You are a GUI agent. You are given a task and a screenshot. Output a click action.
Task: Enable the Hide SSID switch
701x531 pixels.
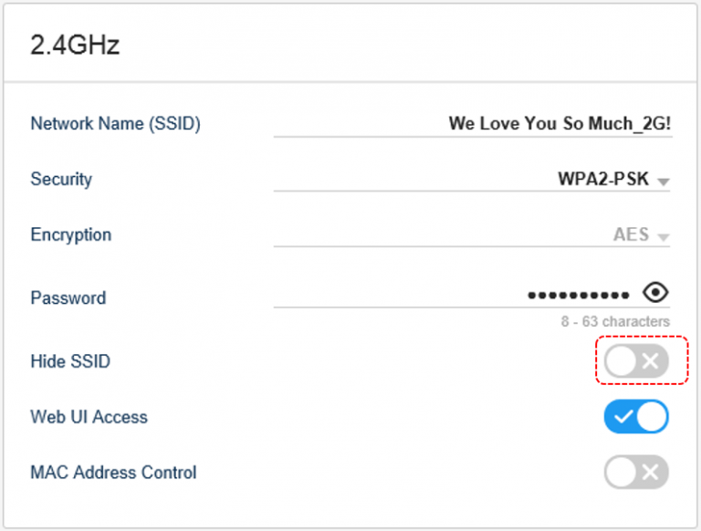(x=636, y=360)
